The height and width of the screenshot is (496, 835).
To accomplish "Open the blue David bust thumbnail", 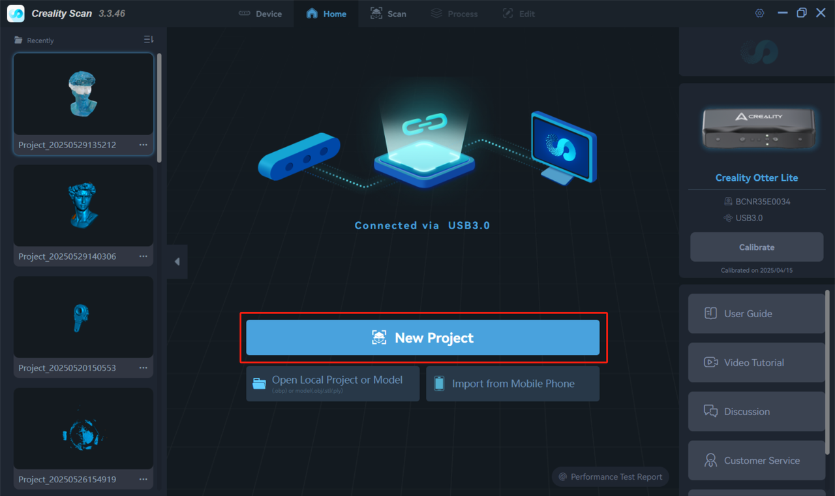I will (83, 206).
